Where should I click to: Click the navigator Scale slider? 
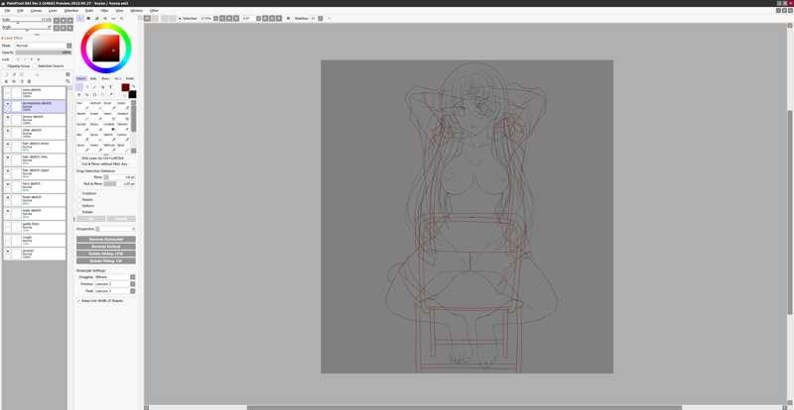pos(28,19)
